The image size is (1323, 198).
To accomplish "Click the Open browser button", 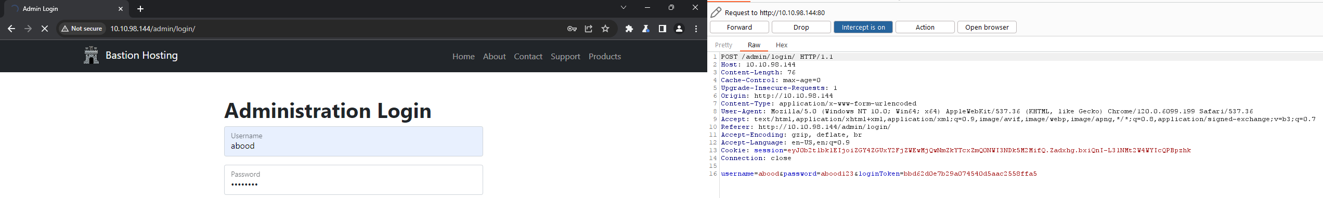I will pyautogui.click(x=987, y=27).
